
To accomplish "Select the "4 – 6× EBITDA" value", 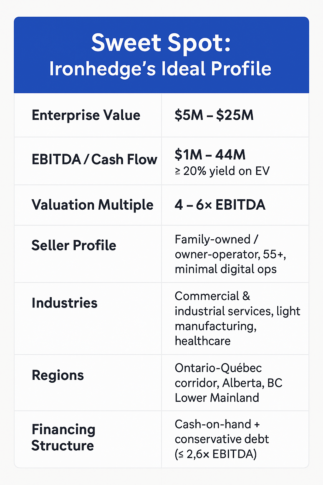I will click(x=220, y=205).
